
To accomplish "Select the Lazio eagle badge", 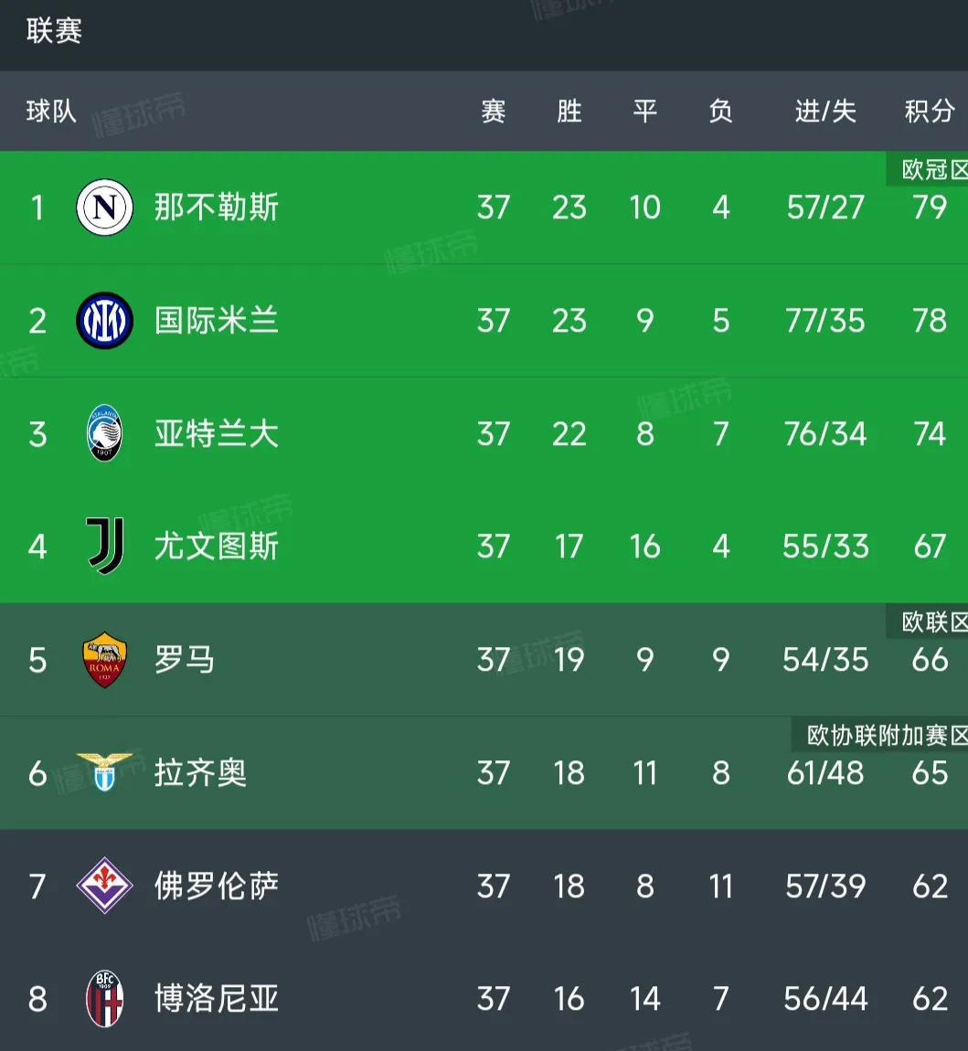I will pyautogui.click(x=104, y=772).
